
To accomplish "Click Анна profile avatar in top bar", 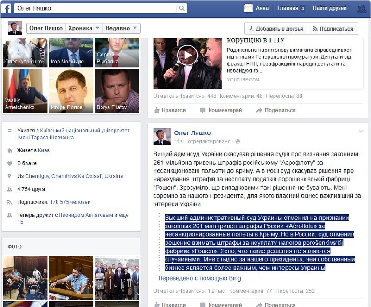I will [249, 8].
